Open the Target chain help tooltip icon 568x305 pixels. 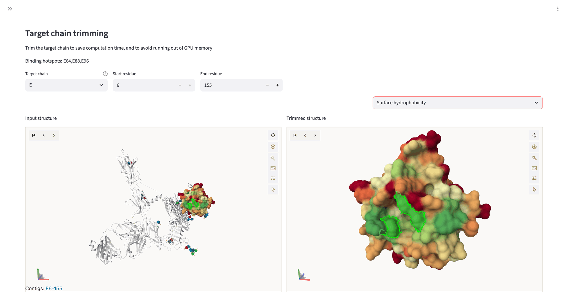(x=105, y=74)
